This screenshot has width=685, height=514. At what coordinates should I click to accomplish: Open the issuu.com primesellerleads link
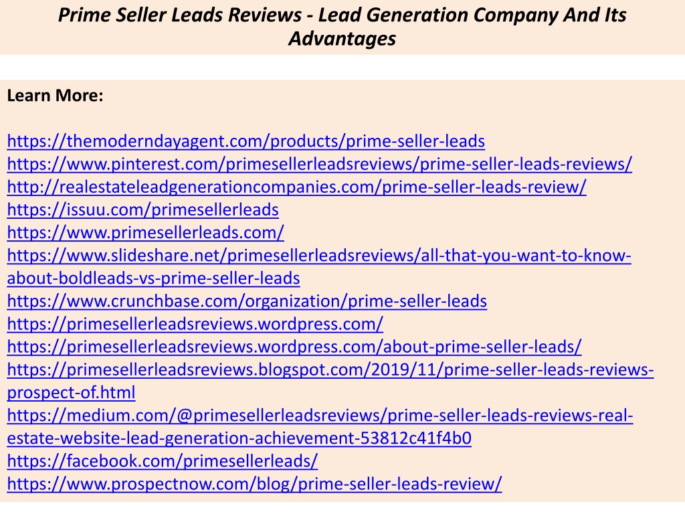[143, 209]
